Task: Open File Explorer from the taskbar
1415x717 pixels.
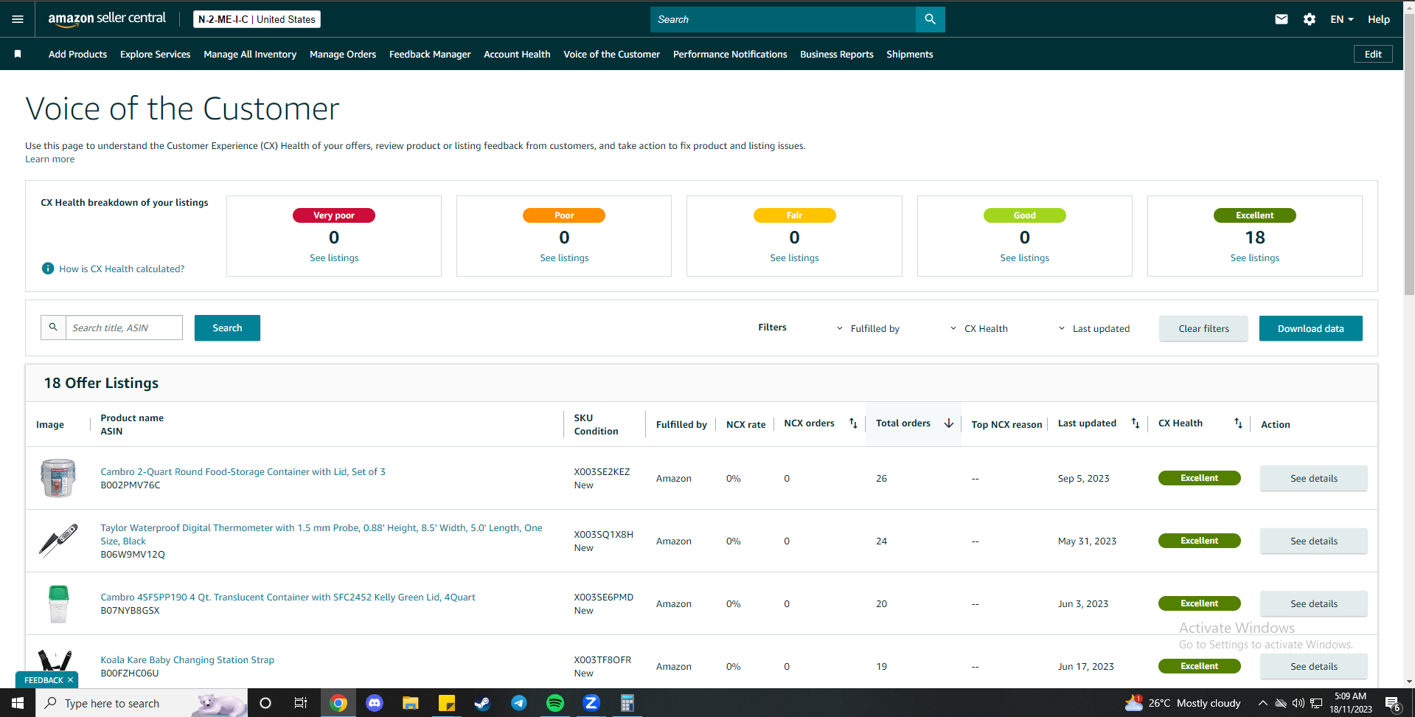Action: (411, 703)
